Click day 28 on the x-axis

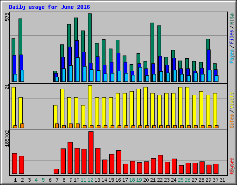201,180
